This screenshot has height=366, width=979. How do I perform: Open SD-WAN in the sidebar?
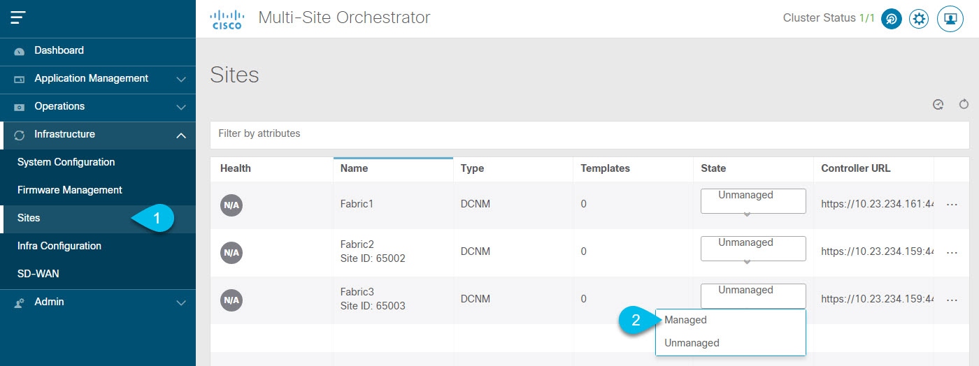click(98, 274)
